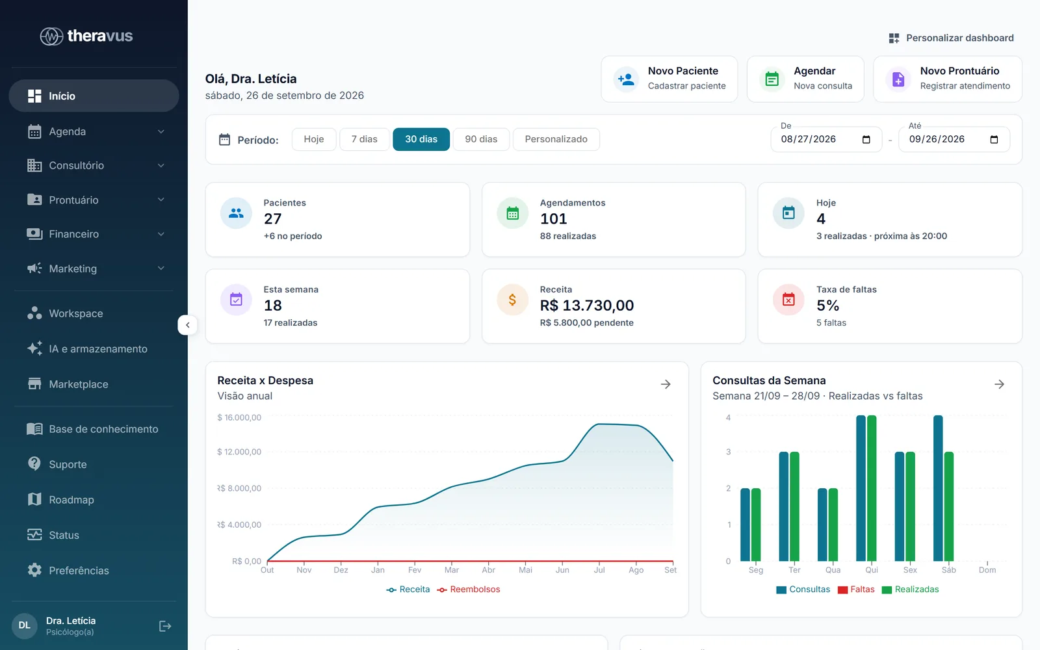Click the Receita card dollar icon

pyautogui.click(x=513, y=300)
